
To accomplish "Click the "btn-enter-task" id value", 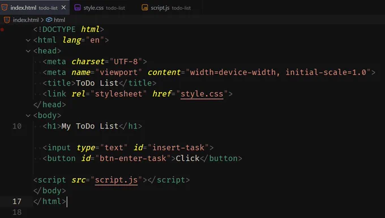I will (x=133, y=159).
